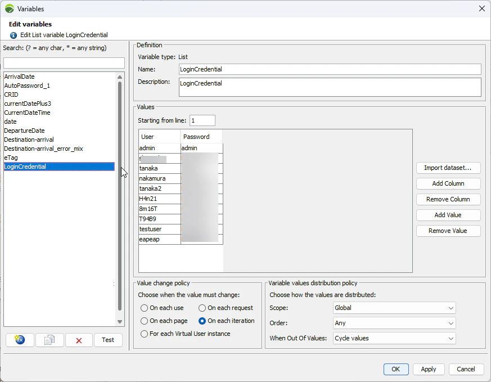Click the tanaka2 user cell
This screenshot has width=491, height=382.
160,188
